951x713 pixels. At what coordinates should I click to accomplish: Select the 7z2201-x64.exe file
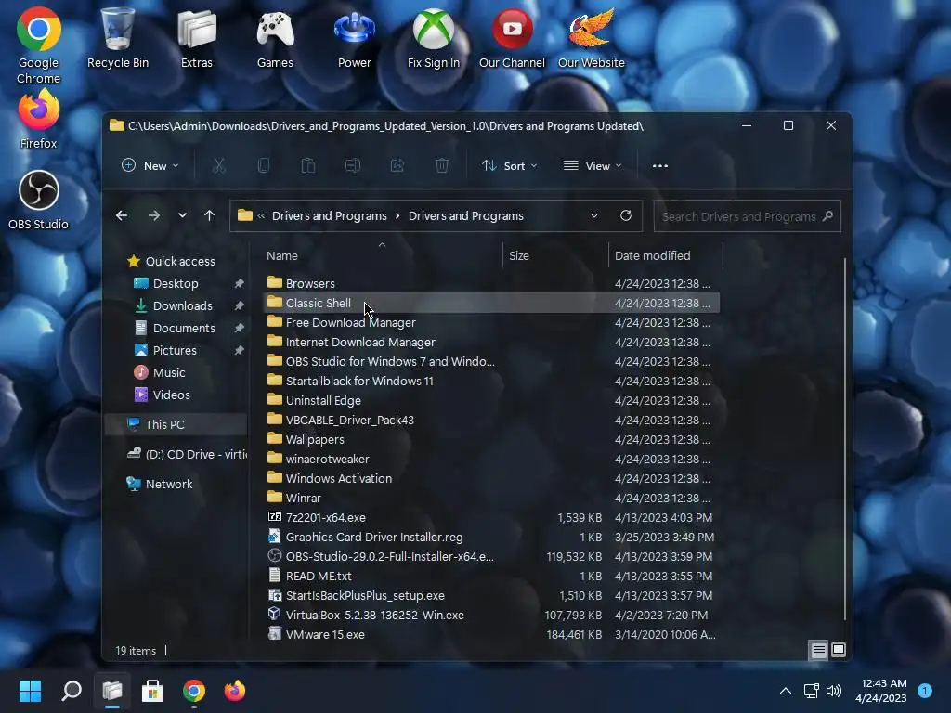coord(492,517)
